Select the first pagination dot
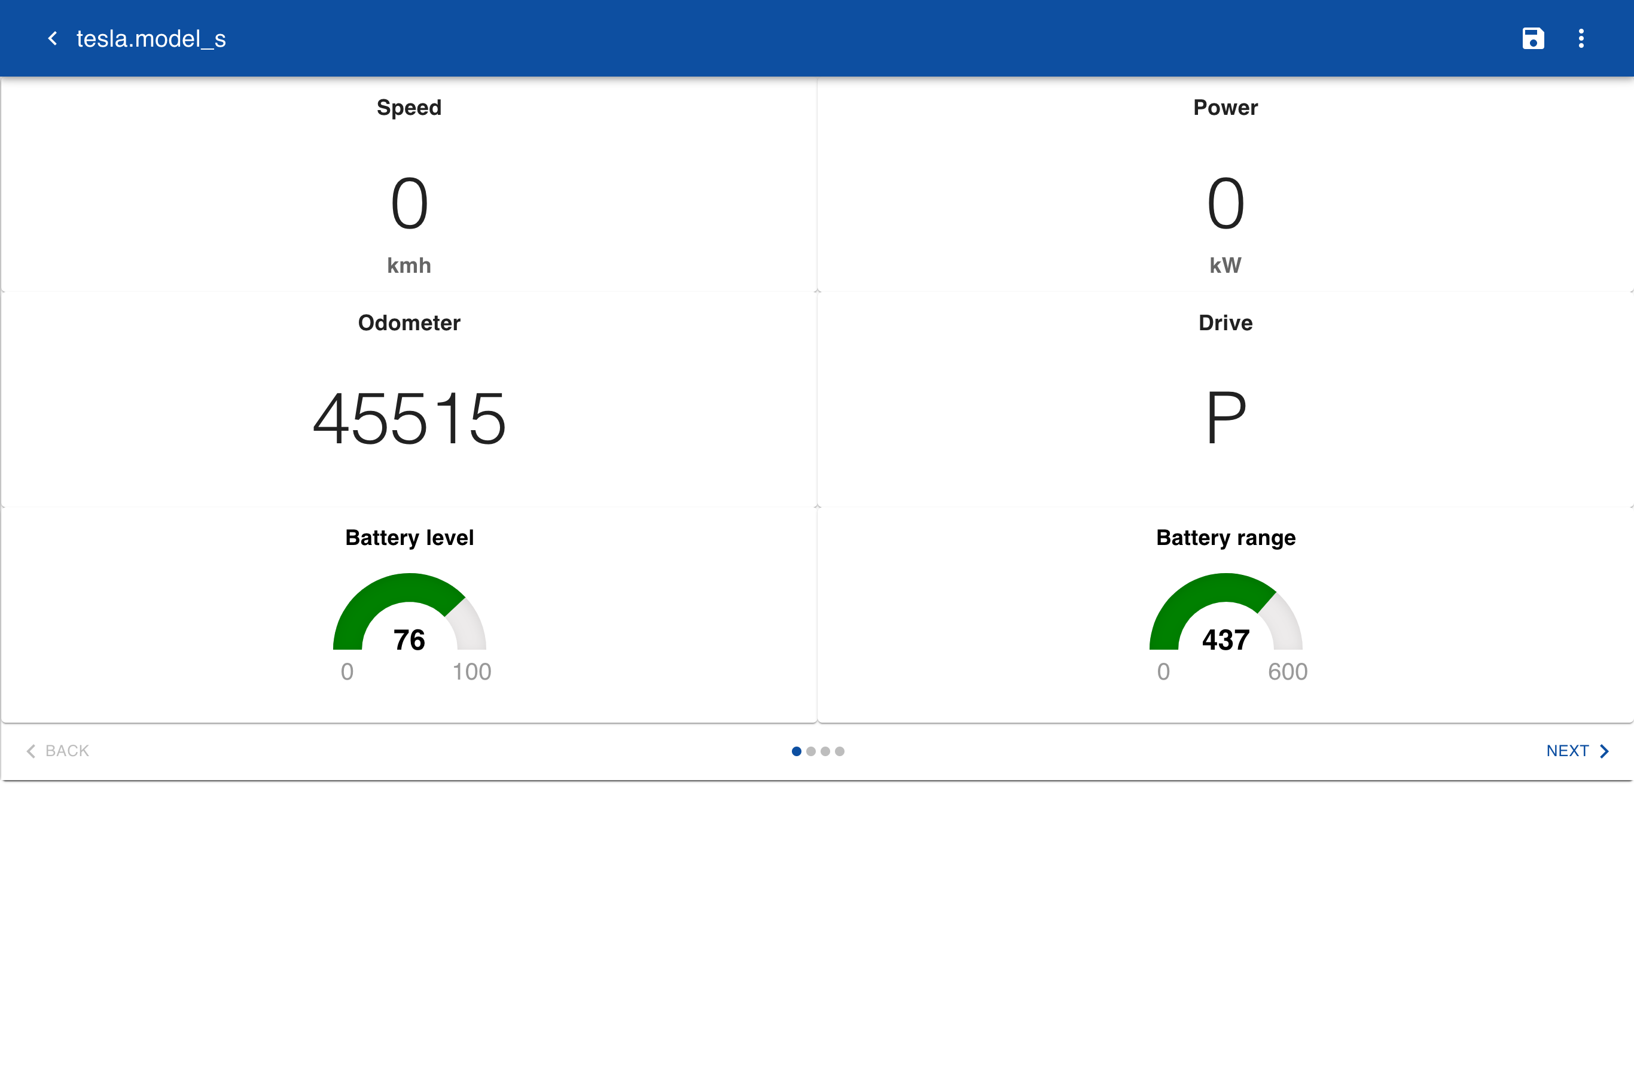 point(796,751)
